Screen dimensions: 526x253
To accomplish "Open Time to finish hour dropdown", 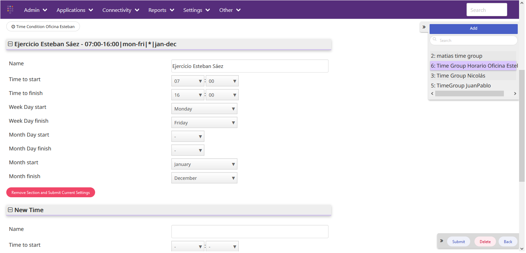I will 188,95.
